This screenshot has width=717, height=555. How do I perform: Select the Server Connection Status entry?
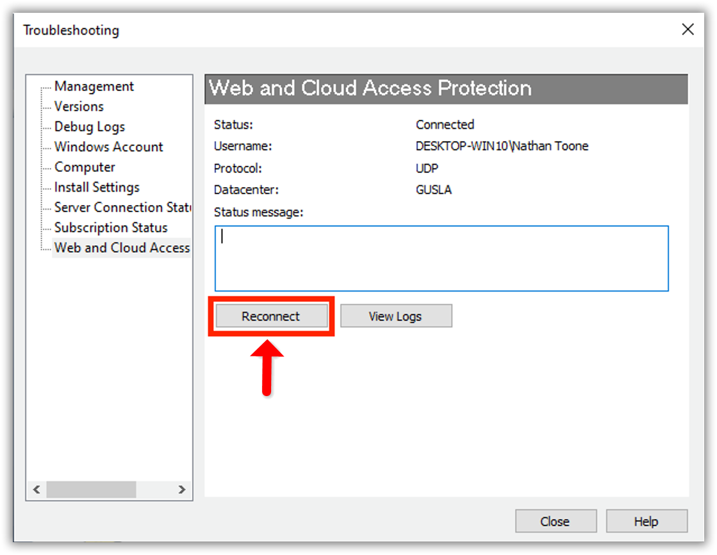(122, 208)
